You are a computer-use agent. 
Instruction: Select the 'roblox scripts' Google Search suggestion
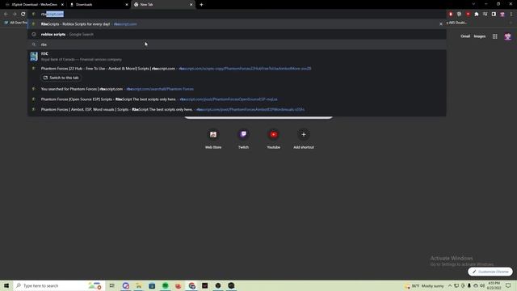pos(237,34)
